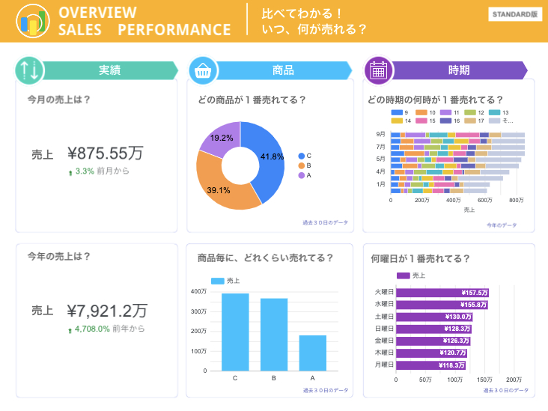The width and height of the screenshot is (548, 411).
Task: Click 商品毎に、どれくらい売れてる？ heading
Action: [265, 258]
